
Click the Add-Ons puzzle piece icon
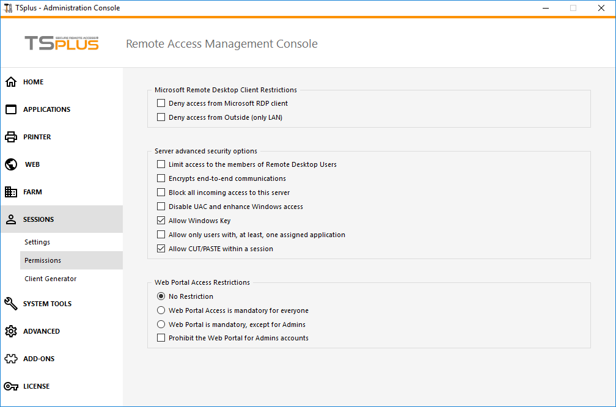(11, 359)
